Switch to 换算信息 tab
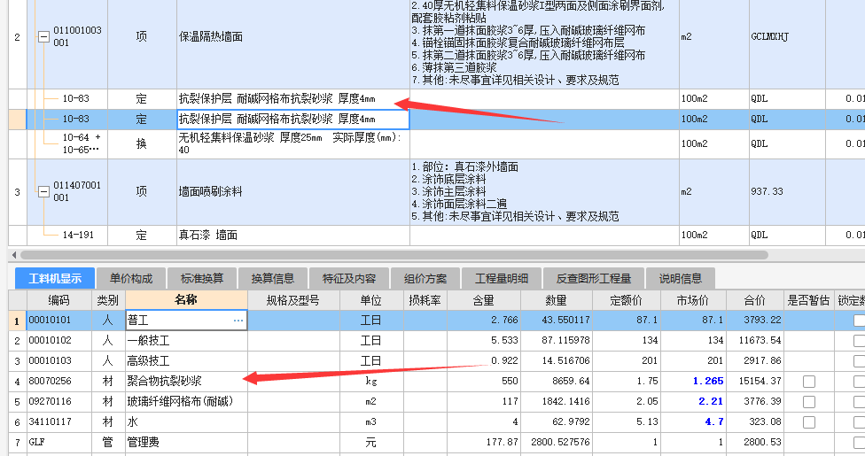 coord(272,278)
